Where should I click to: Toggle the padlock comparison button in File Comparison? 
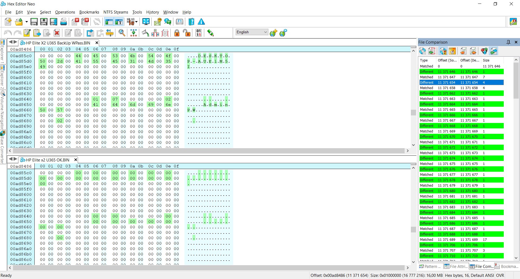coord(443,51)
